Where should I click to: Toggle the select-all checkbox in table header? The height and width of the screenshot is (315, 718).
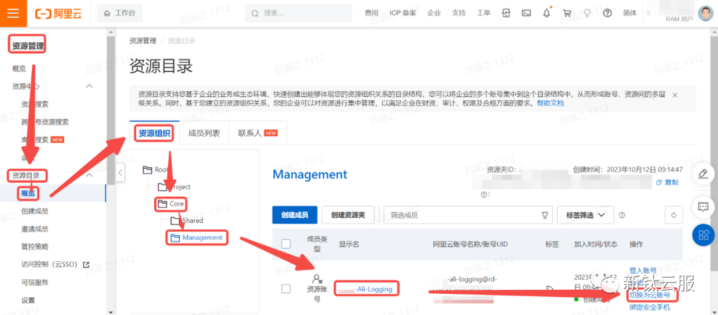pos(286,244)
